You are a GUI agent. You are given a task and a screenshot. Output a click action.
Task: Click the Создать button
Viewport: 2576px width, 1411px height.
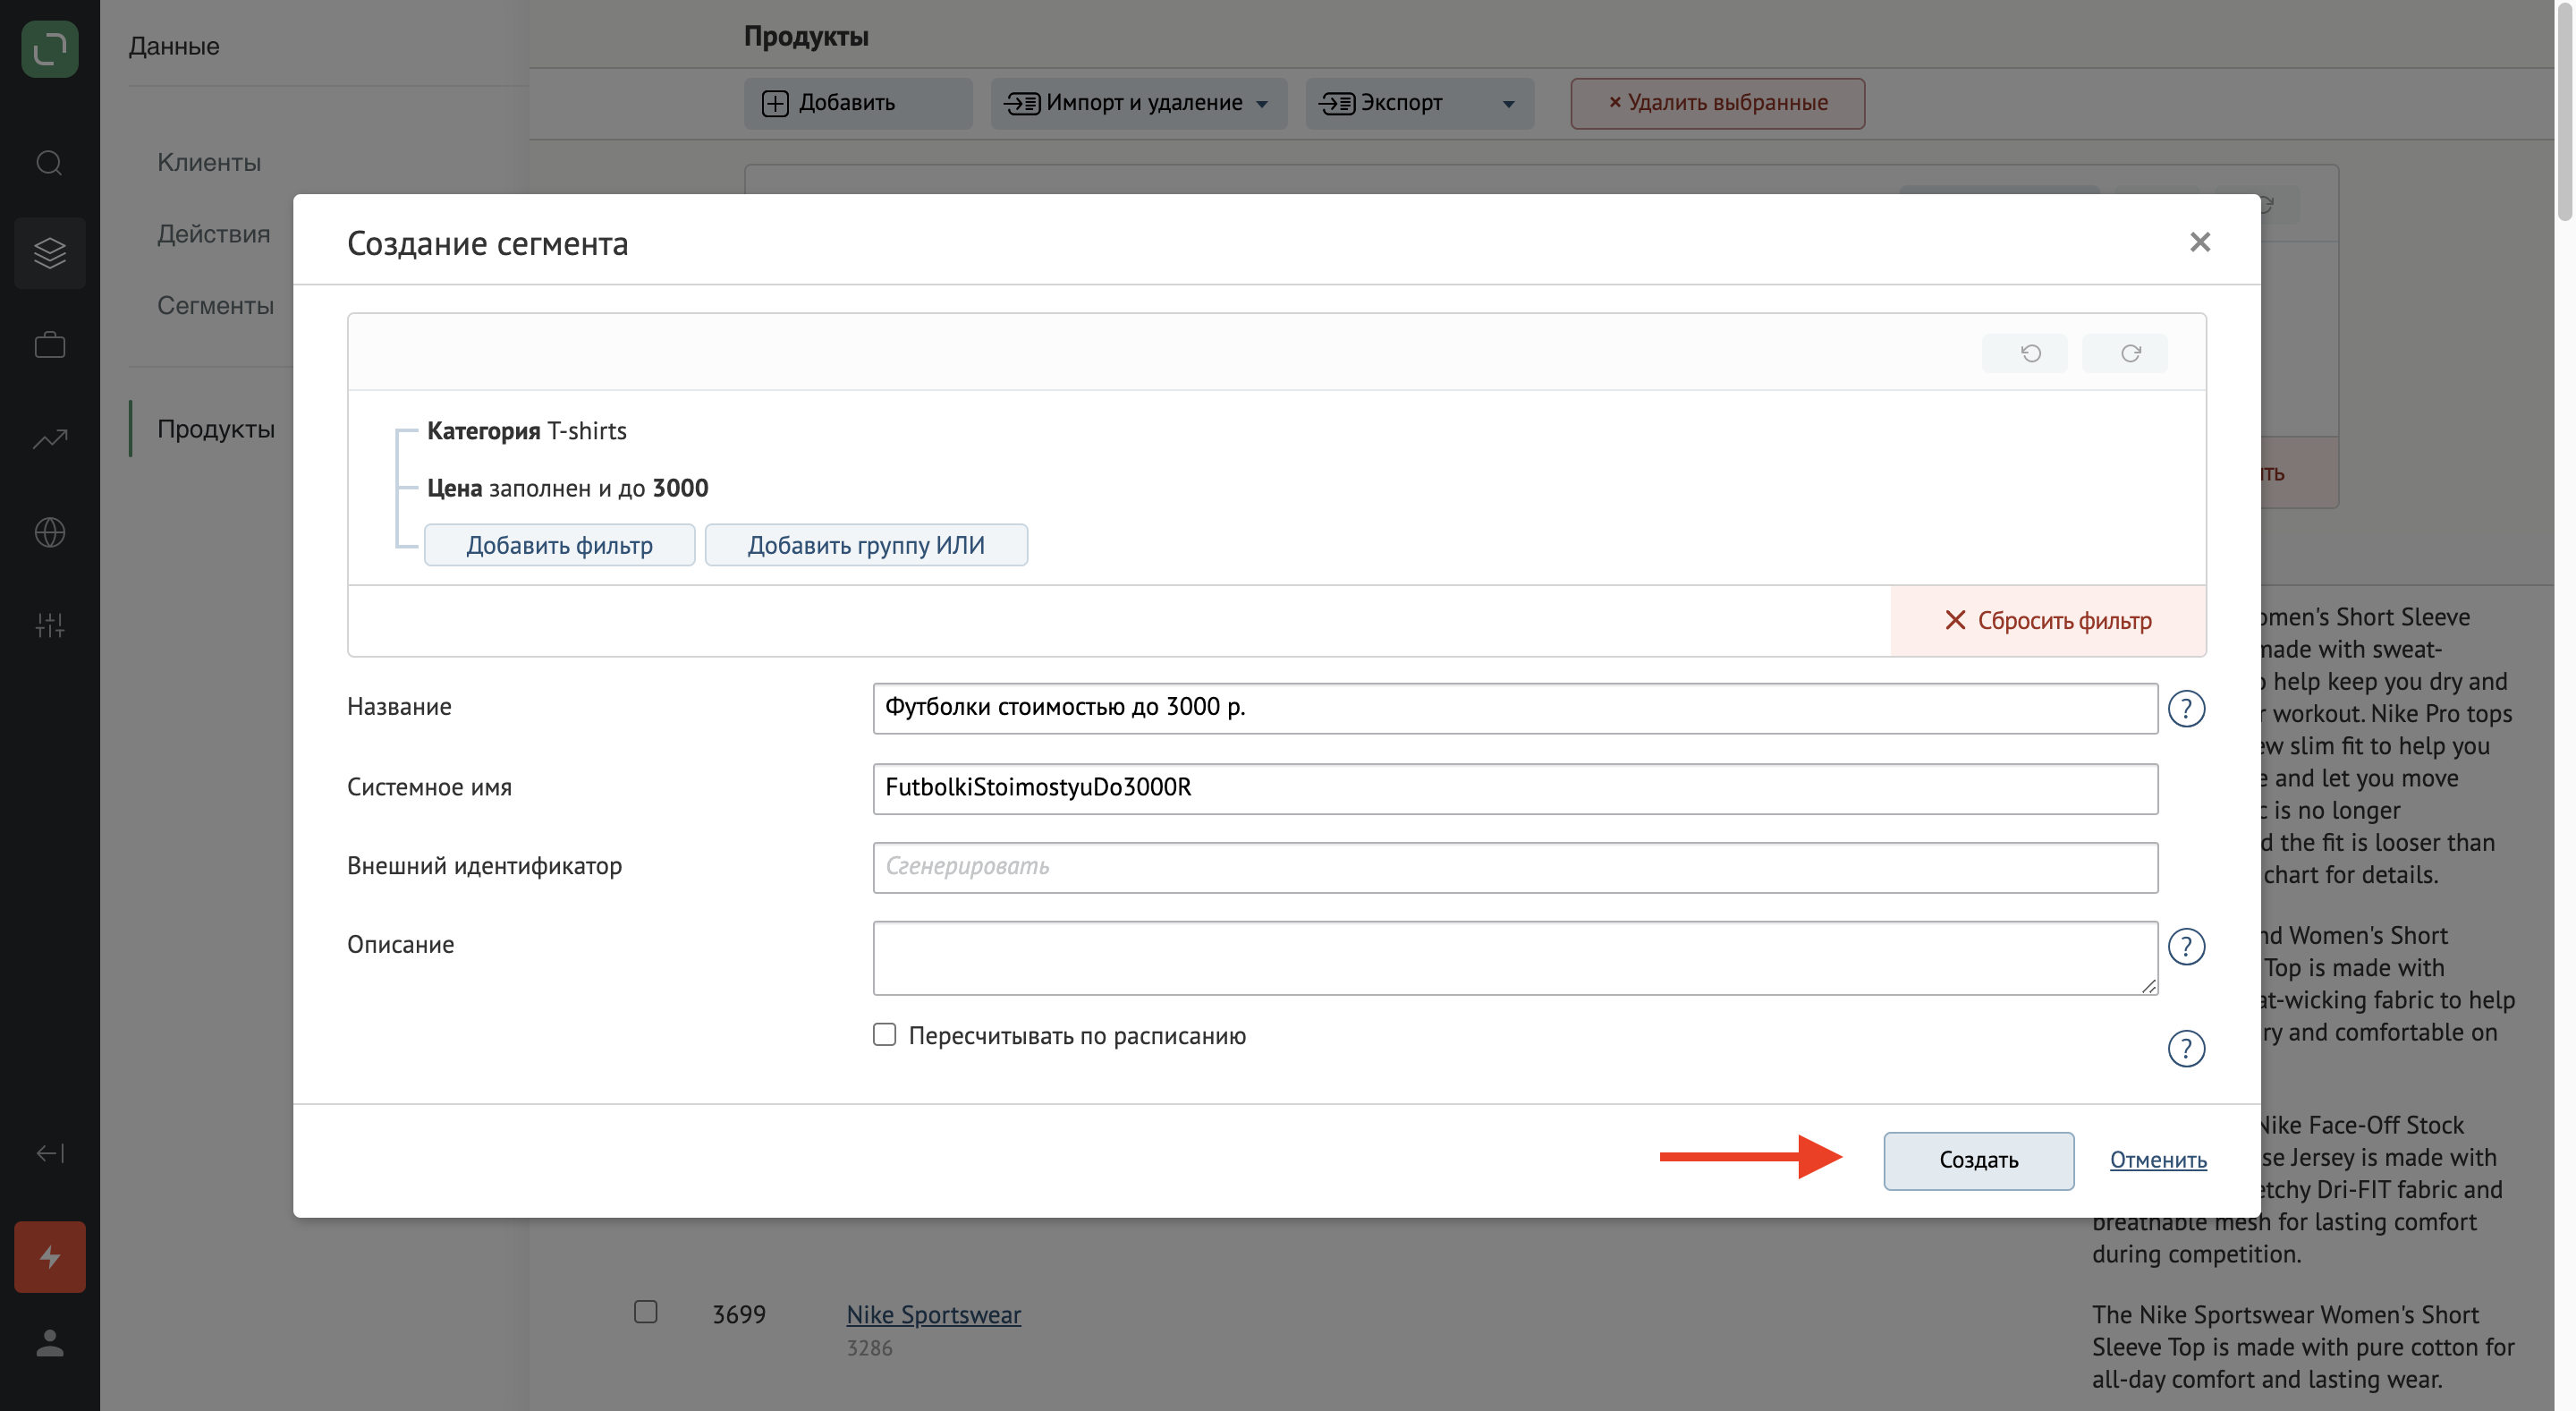(1978, 1160)
